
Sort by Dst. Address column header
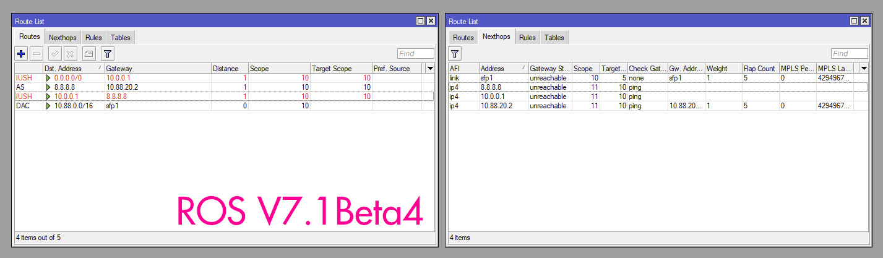(73, 68)
